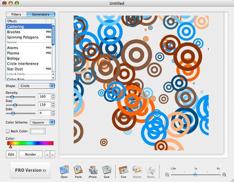
Task: Enable the Back Color checkbox
Action: [8, 131]
